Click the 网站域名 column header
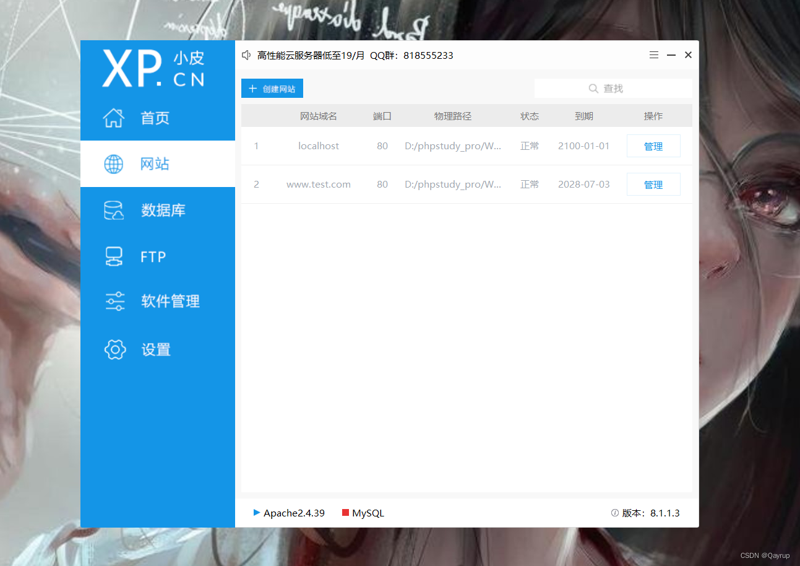The height and width of the screenshot is (566, 800). click(x=319, y=116)
